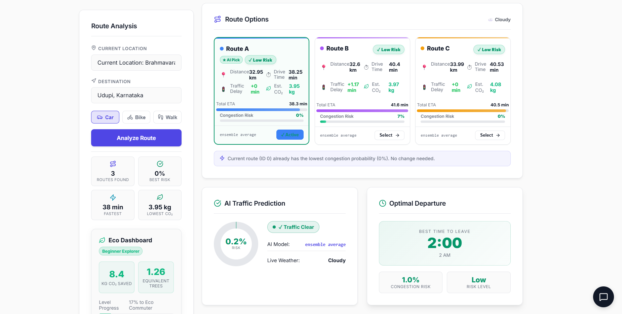Click Route A's "38.3 min" Total ETA value
Screen dimensions: 622x314
298,104
